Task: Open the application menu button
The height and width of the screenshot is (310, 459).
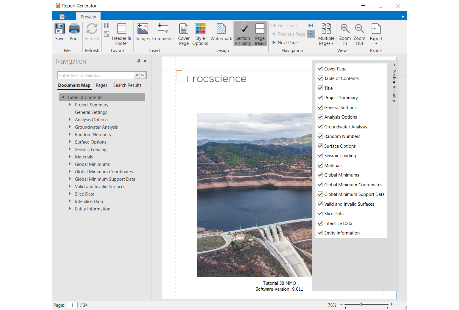Action: coord(63,17)
